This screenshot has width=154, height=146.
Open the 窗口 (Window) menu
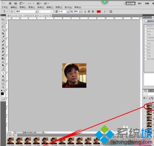point(68,7)
